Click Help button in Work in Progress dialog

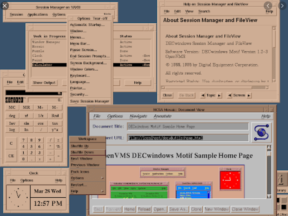tap(138, 83)
